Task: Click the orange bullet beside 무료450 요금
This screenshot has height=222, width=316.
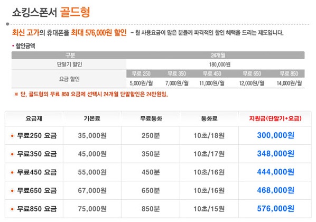Action: point(12,173)
